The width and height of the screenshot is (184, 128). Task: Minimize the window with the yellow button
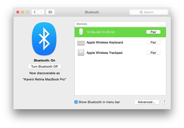23,12
